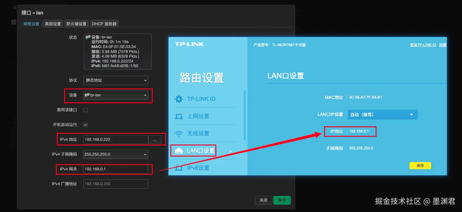Click the 路由设置 sidebar heading

pos(202,78)
